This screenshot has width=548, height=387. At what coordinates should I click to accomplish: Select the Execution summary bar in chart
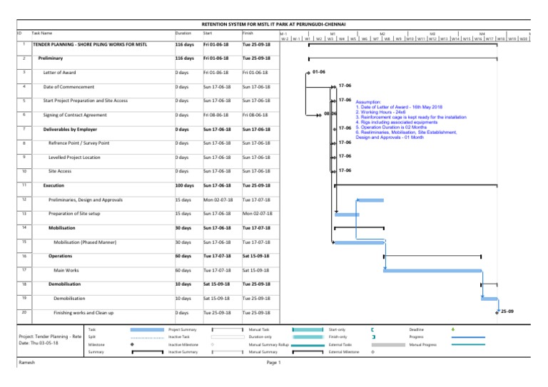tap(416, 185)
